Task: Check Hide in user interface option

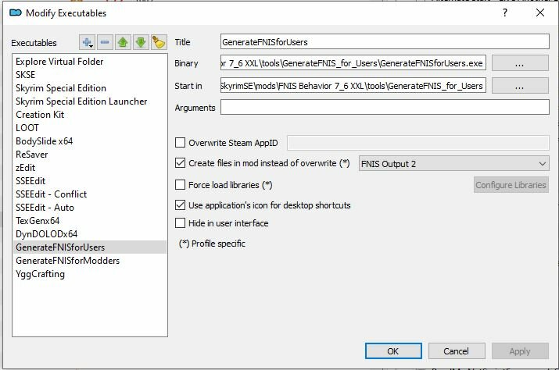Action: point(181,223)
